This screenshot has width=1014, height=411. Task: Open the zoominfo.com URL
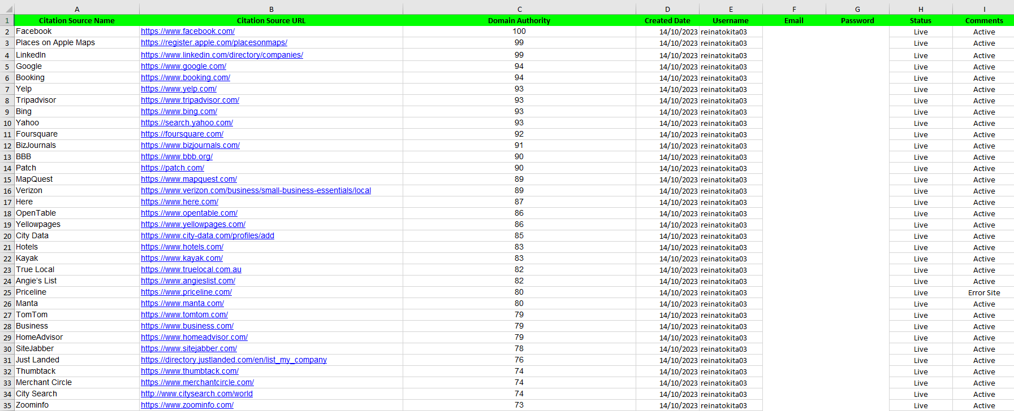pos(187,405)
